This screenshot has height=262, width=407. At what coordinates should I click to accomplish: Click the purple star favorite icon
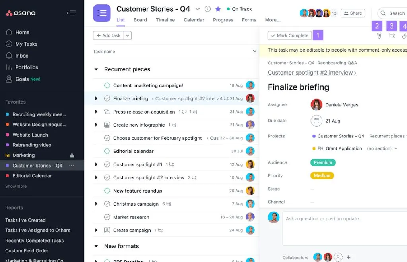218,9
